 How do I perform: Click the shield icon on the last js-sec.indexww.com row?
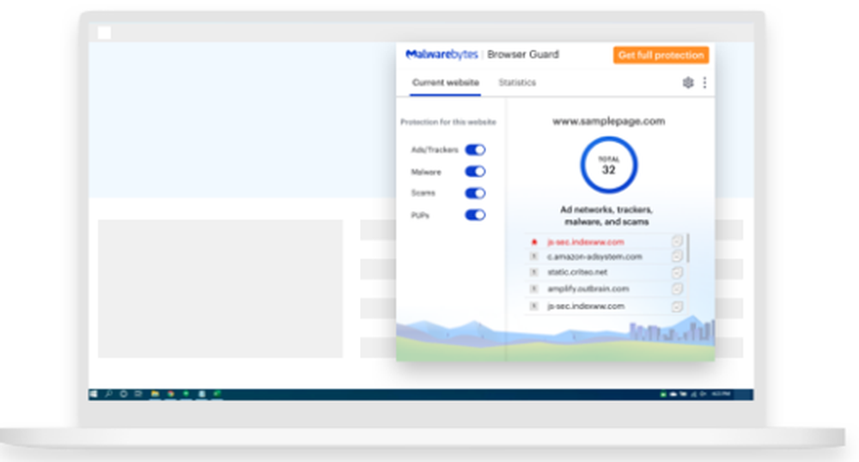click(677, 307)
